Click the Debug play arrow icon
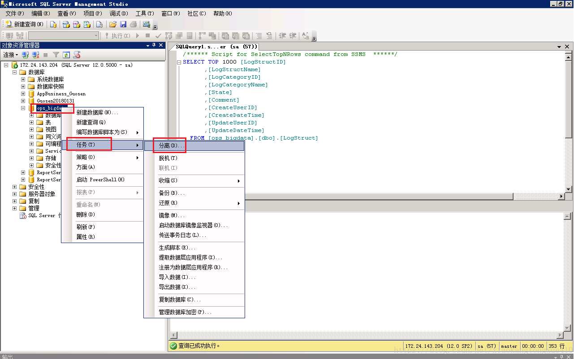The width and height of the screenshot is (578, 359). [x=138, y=36]
